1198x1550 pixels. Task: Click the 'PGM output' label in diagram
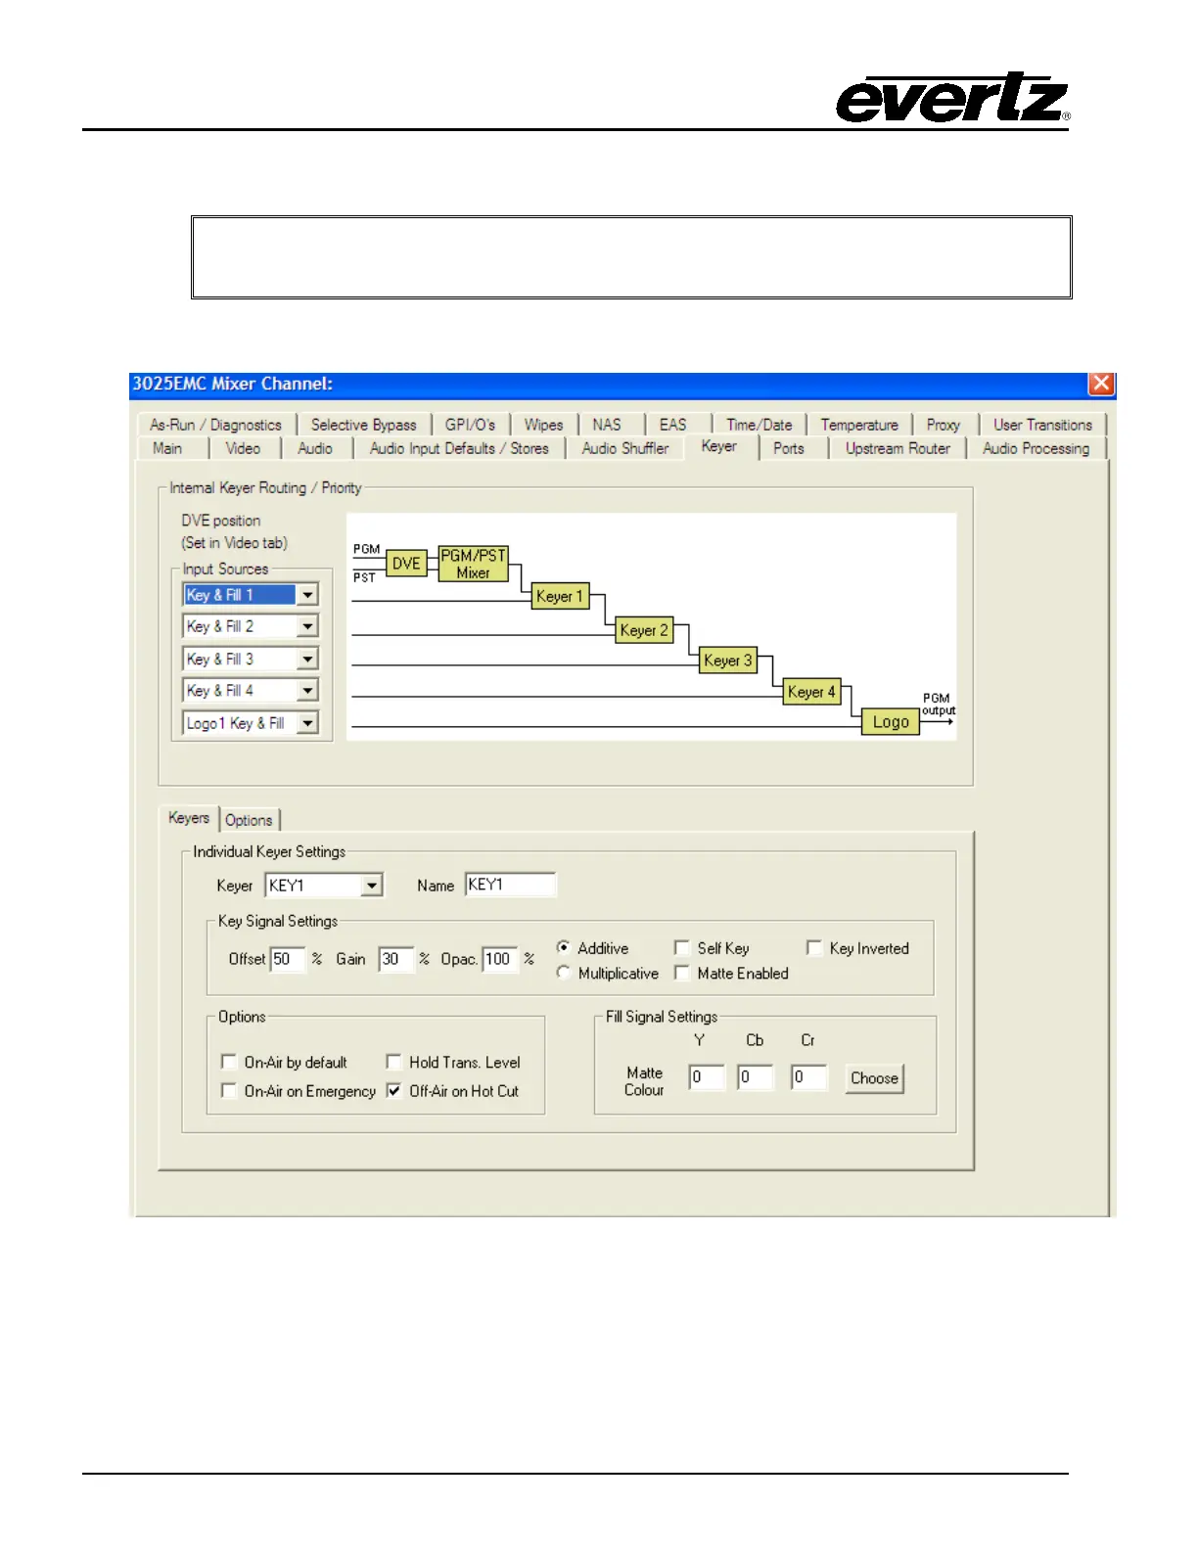pos(938,705)
